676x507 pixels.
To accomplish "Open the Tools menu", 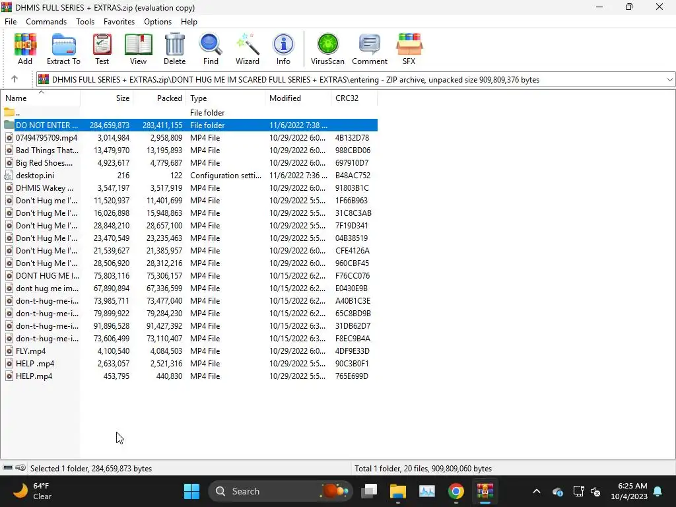I will (x=85, y=22).
